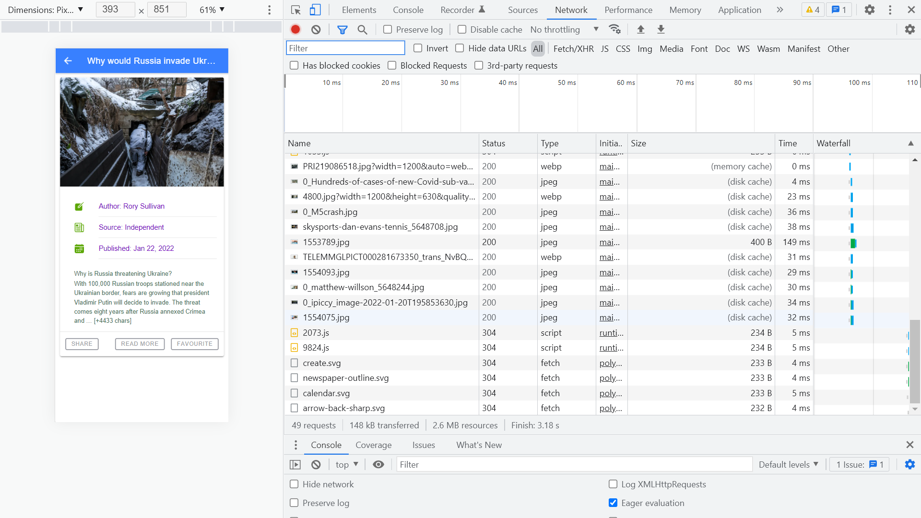Toggle the network filter funnel icon
This screenshot has height=518, width=921.
point(342,30)
